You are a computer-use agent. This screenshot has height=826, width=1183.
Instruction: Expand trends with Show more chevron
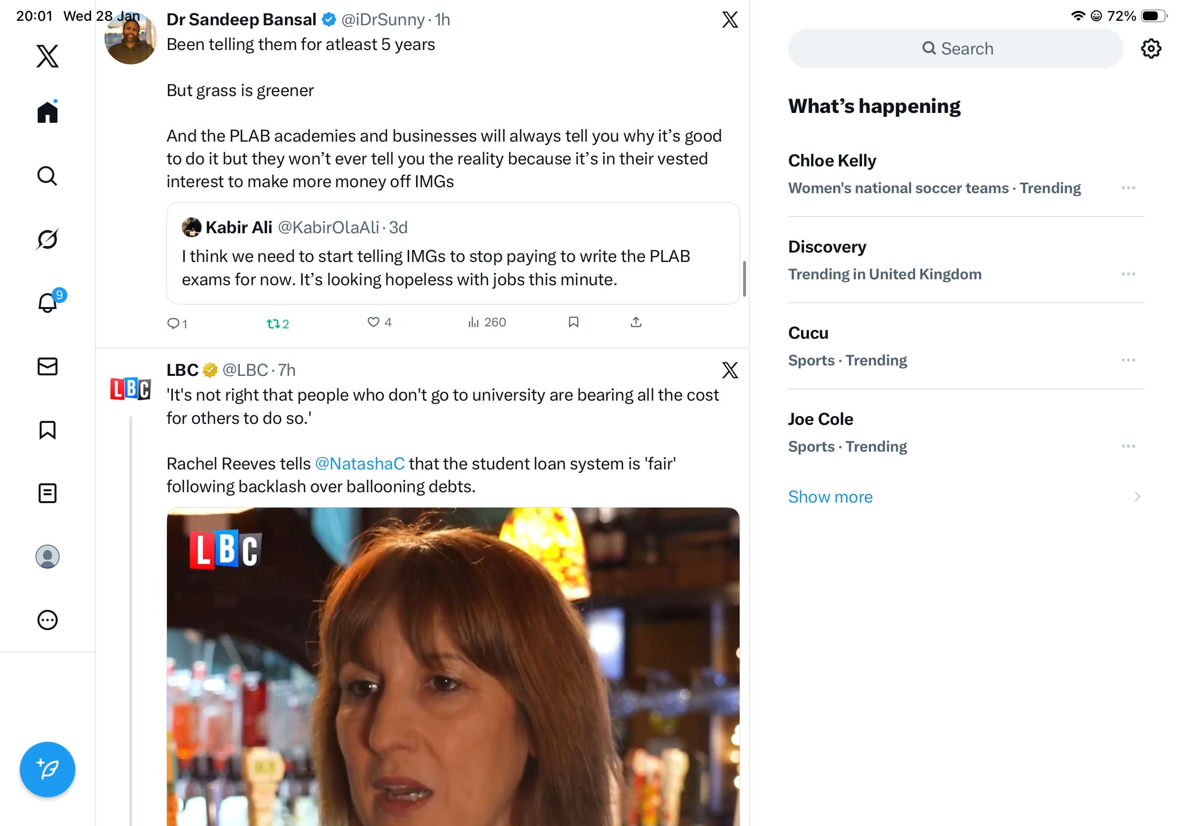[1136, 496]
